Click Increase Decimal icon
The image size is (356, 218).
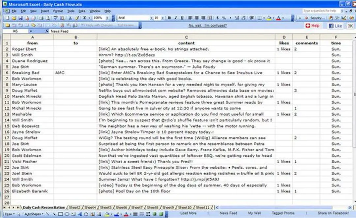(237, 18)
